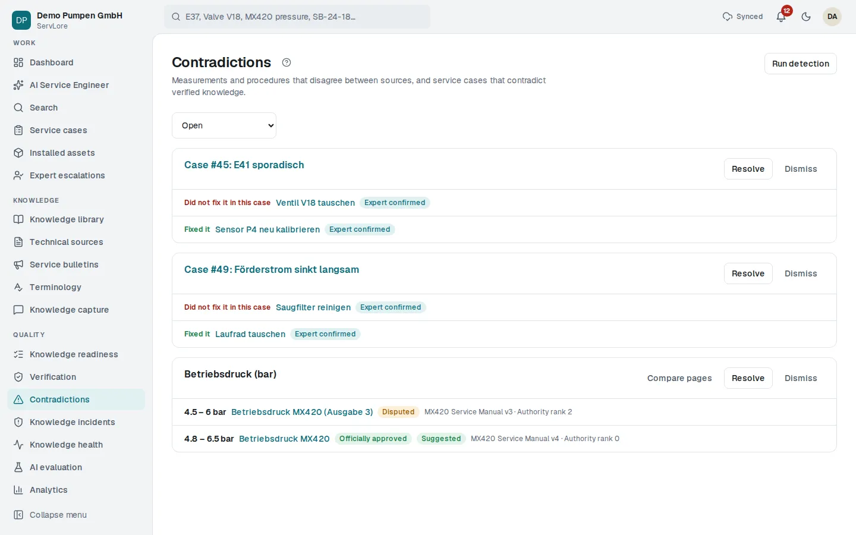Open the Sensor P4 neu kalibrieren link

point(267,229)
